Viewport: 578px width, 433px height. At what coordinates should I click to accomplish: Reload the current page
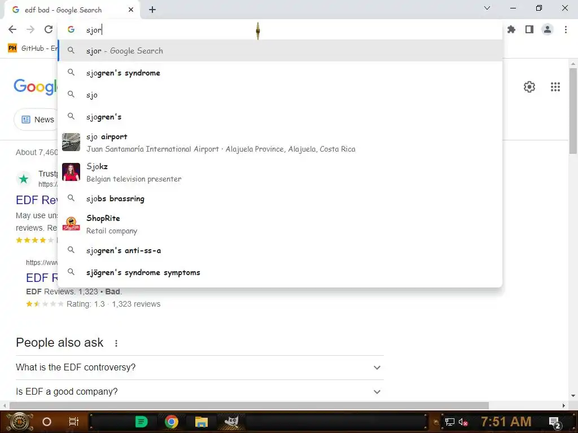pos(49,29)
